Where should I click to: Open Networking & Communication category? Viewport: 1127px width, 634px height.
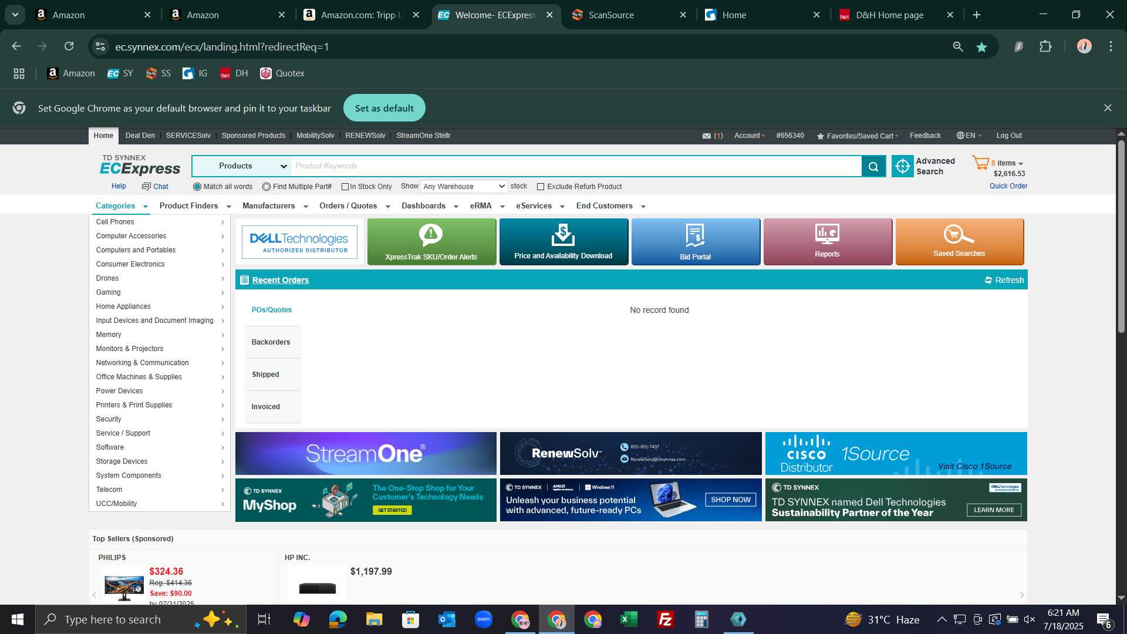click(x=160, y=363)
